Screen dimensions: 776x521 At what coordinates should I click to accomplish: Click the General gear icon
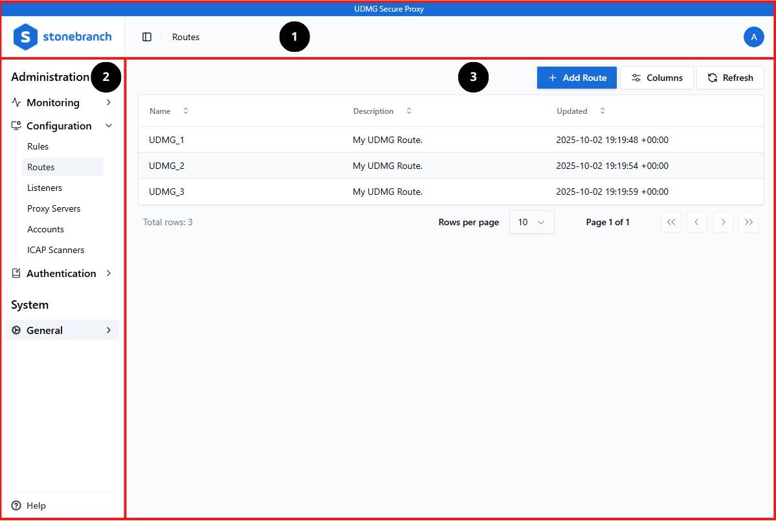(16, 330)
